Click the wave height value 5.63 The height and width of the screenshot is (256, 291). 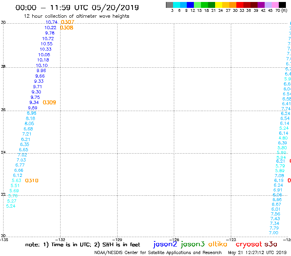point(17,180)
